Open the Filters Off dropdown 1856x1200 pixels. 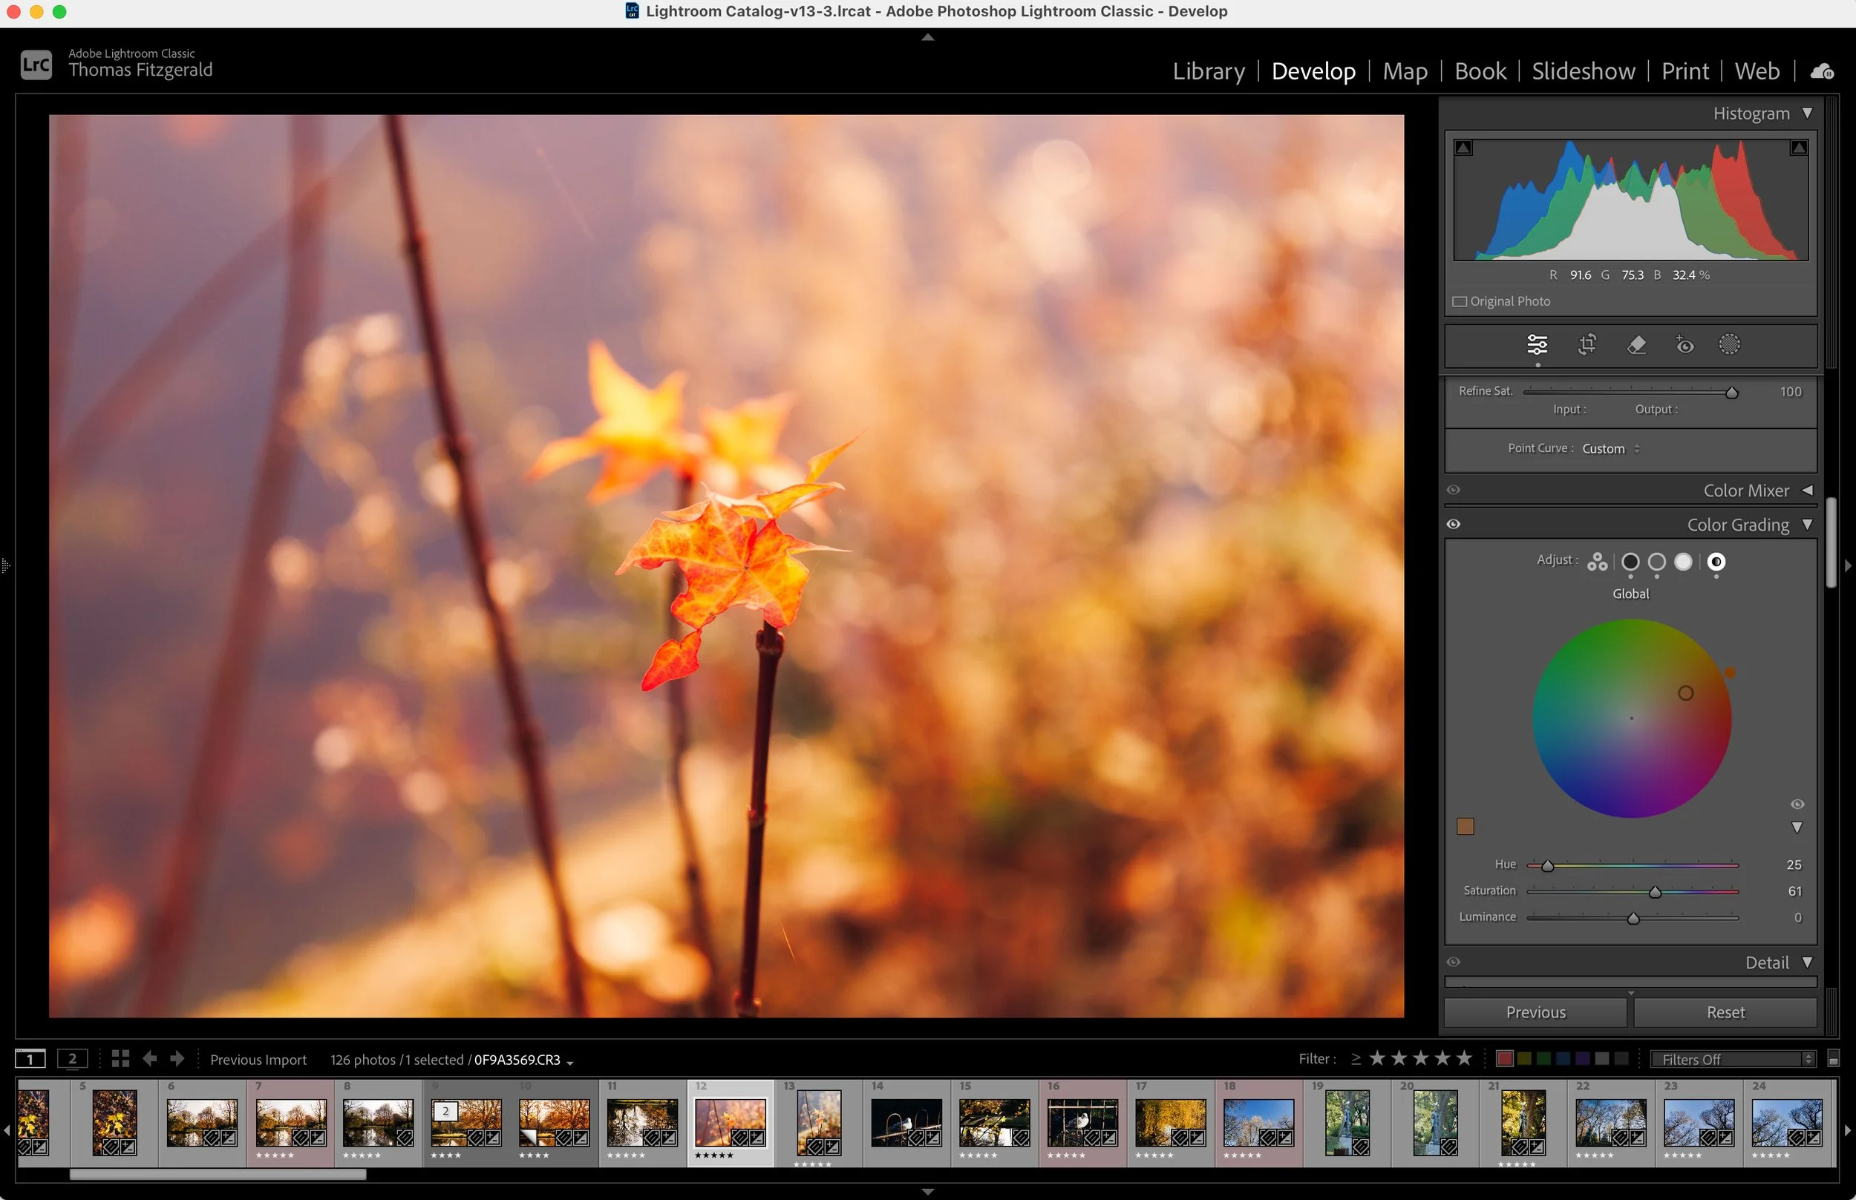pyautogui.click(x=1734, y=1059)
